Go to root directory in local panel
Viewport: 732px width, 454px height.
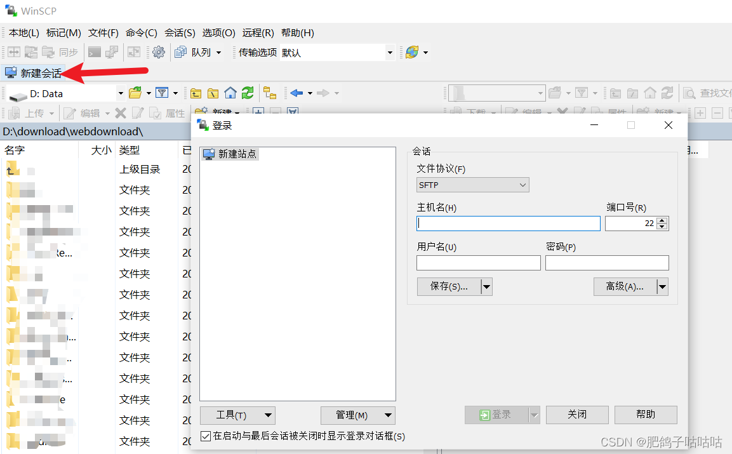coord(213,93)
